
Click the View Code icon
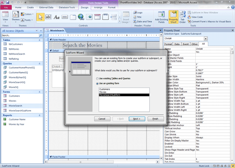(189, 17)
